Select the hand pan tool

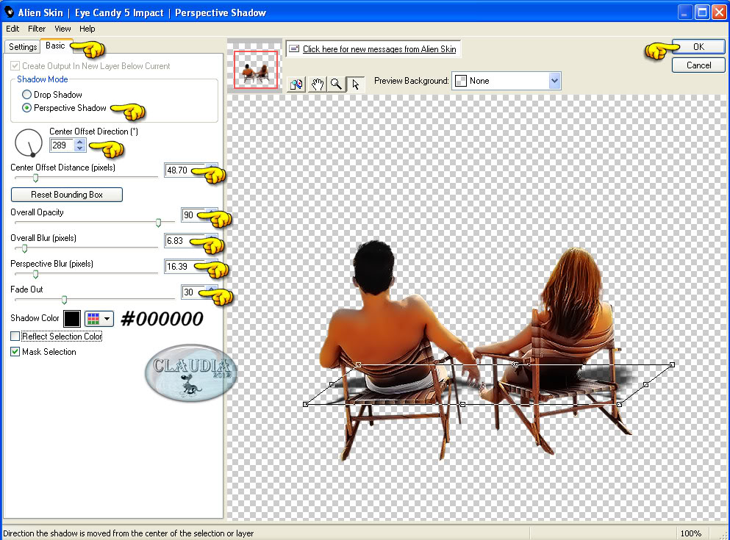(317, 84)
